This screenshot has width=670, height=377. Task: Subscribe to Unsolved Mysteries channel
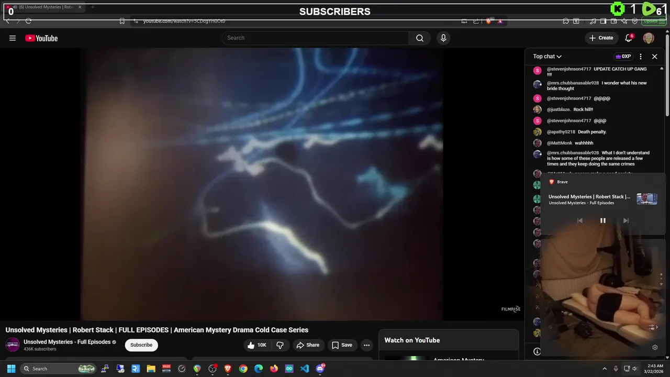[x=141, y=345]
